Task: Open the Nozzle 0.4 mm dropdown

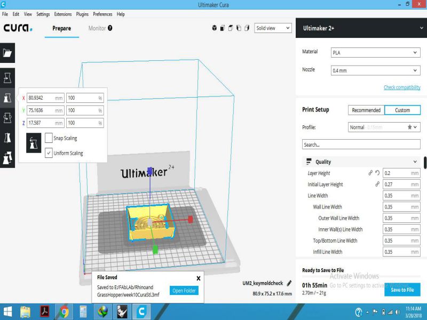Action: point(375,70)
